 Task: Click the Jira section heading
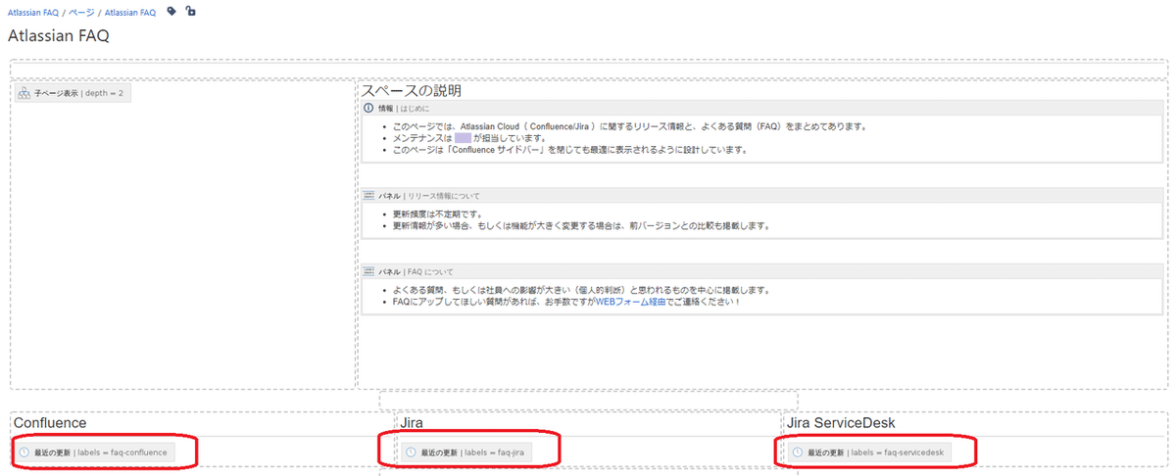(412, 423)
